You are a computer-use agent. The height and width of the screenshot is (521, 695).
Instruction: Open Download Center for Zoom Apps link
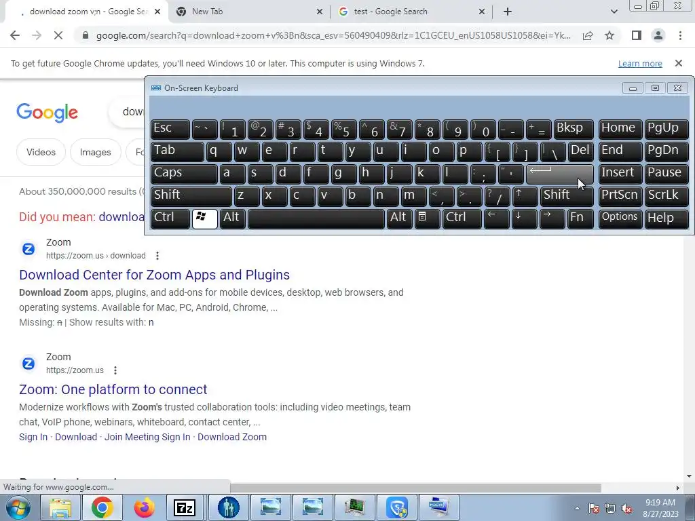click(x=154, y=275)
